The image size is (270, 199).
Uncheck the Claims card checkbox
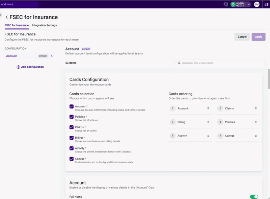click(72, 127)
